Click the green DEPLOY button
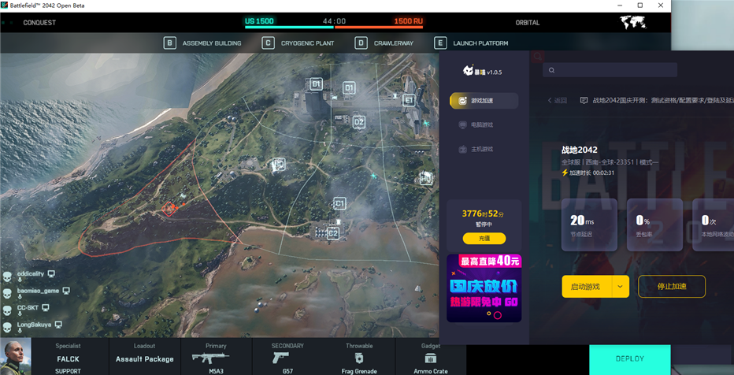This screenshot has height=375, width=734. click(x=629, y=359)
